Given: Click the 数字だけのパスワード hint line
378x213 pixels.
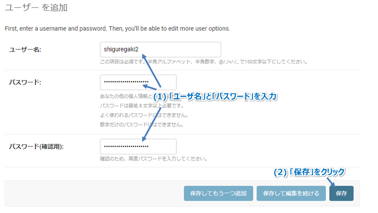Looking at the screenshot, I should tap(142, 125).
